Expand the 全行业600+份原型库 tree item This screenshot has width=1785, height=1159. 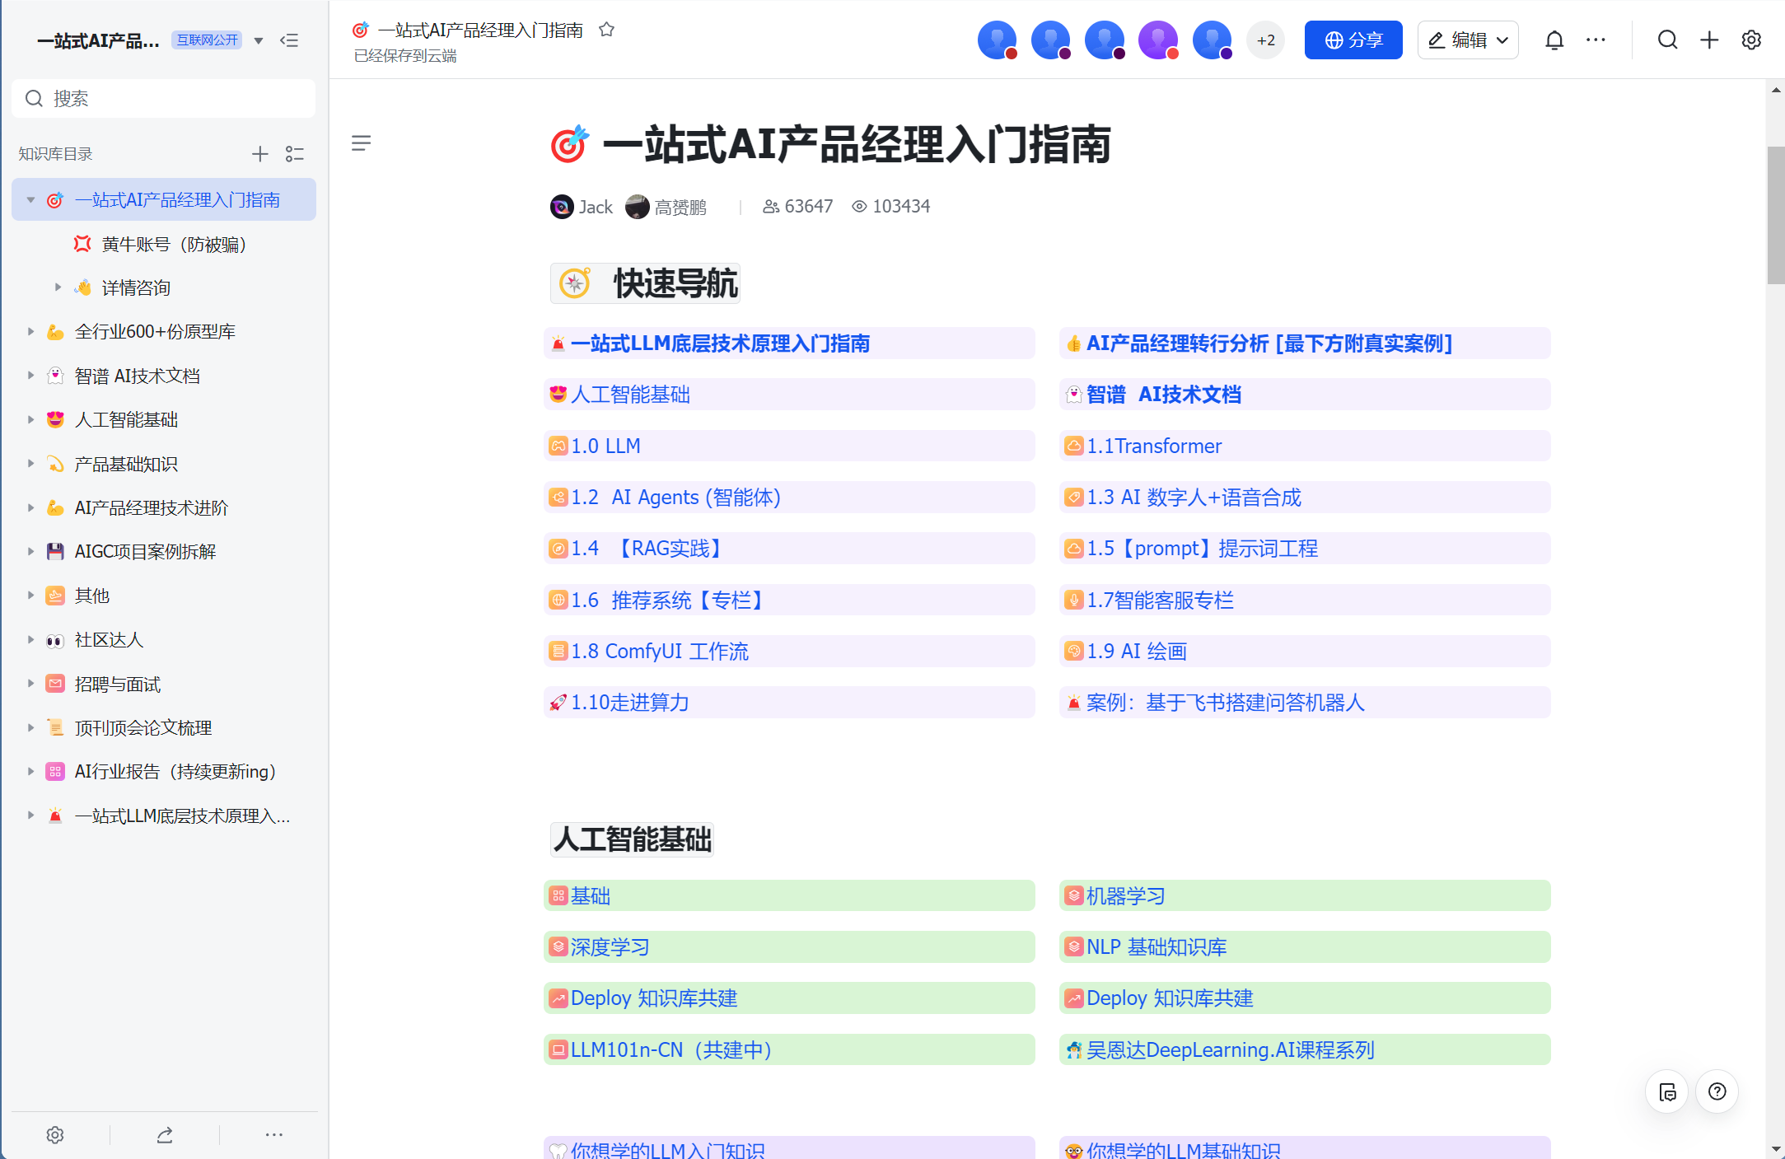click(30, 332)
